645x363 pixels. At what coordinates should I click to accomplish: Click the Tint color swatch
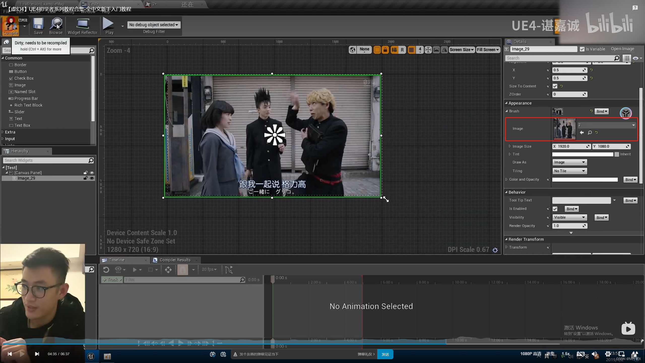point(583,154)
